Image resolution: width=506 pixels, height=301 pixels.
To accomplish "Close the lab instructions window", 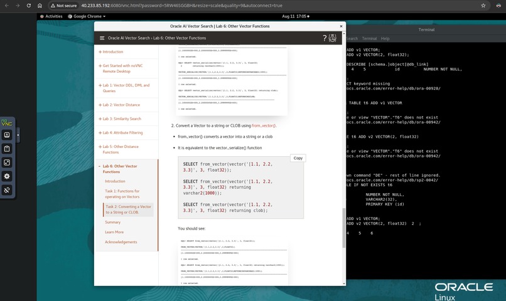I will point(341,26).
